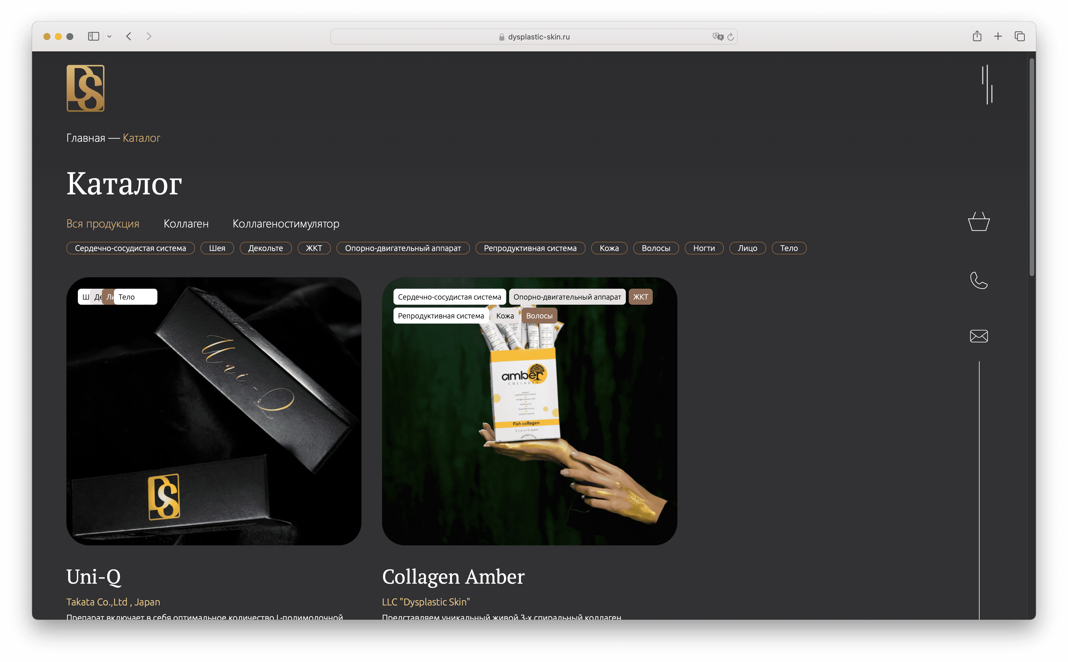Open the Collagen Amber product title
Image resolution: width=1068 pixels, height=662 pixels.
point(453,577)
